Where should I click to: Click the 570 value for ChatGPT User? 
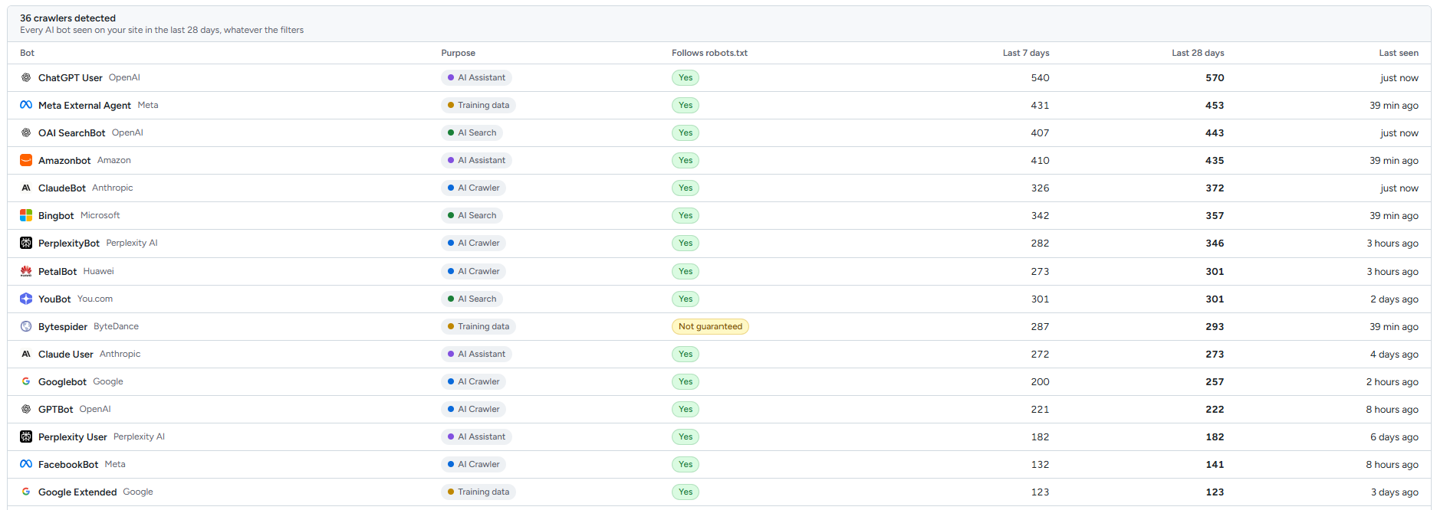pyautogui.click(x=1215, y=78)
